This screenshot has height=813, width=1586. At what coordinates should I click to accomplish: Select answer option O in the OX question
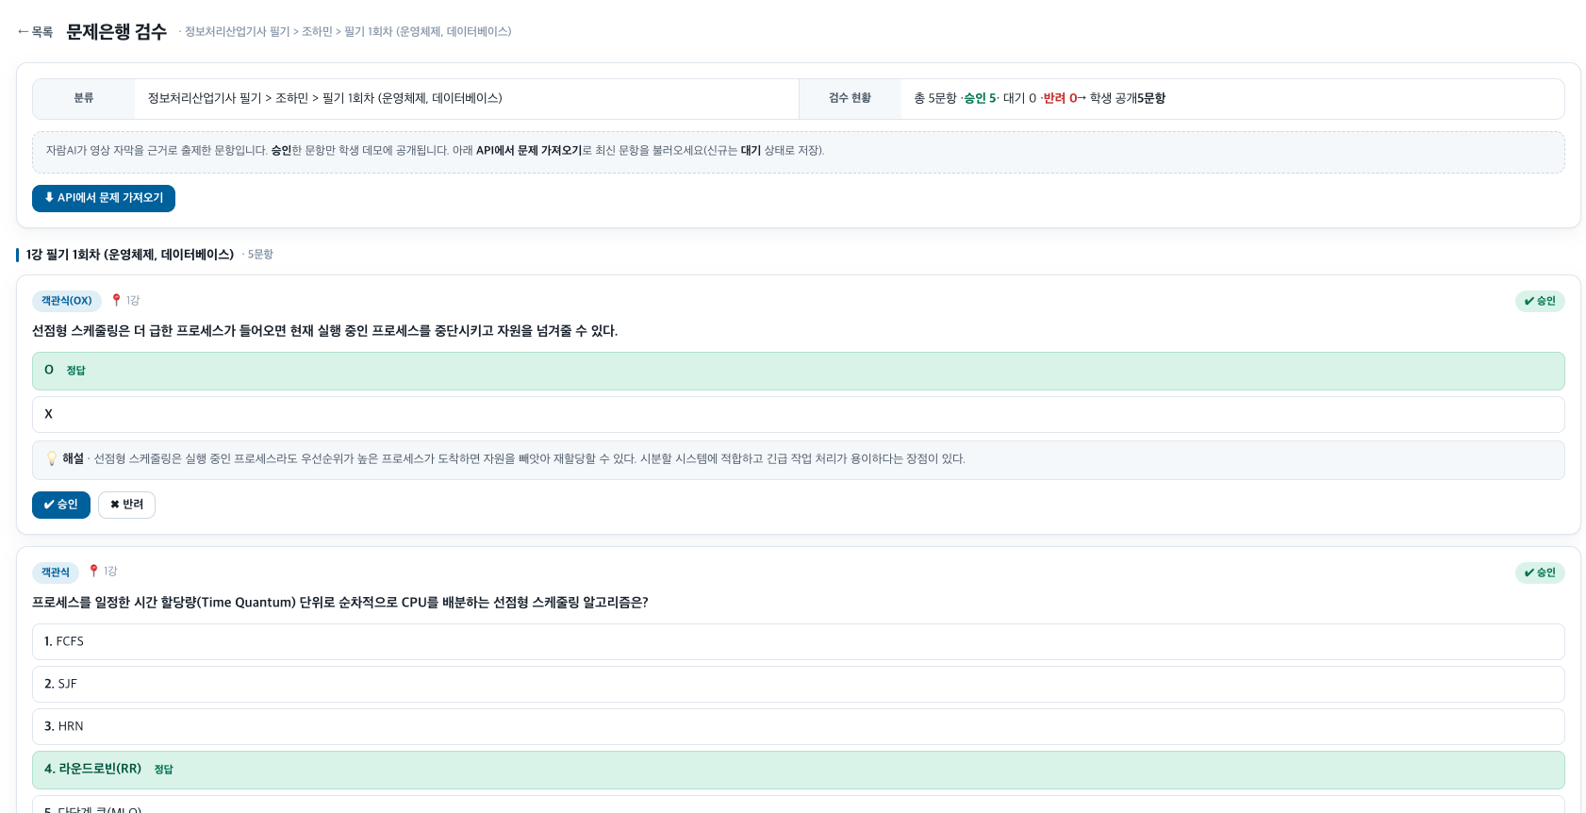(798, 371)
